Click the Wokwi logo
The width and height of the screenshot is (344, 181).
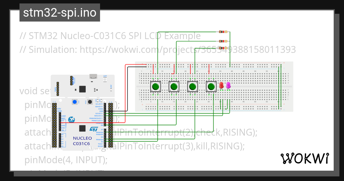tap(305, 158)
